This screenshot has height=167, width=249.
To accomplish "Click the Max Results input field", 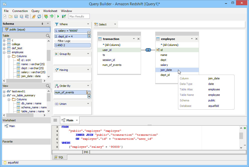I will pos(79,16).
